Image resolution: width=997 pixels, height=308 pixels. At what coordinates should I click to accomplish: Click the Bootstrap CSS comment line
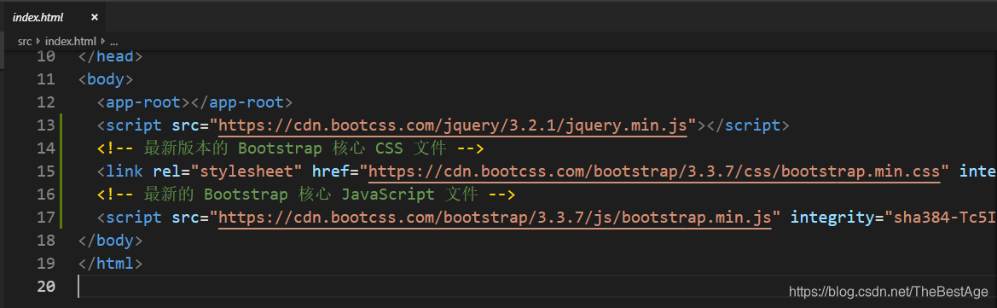291,148
